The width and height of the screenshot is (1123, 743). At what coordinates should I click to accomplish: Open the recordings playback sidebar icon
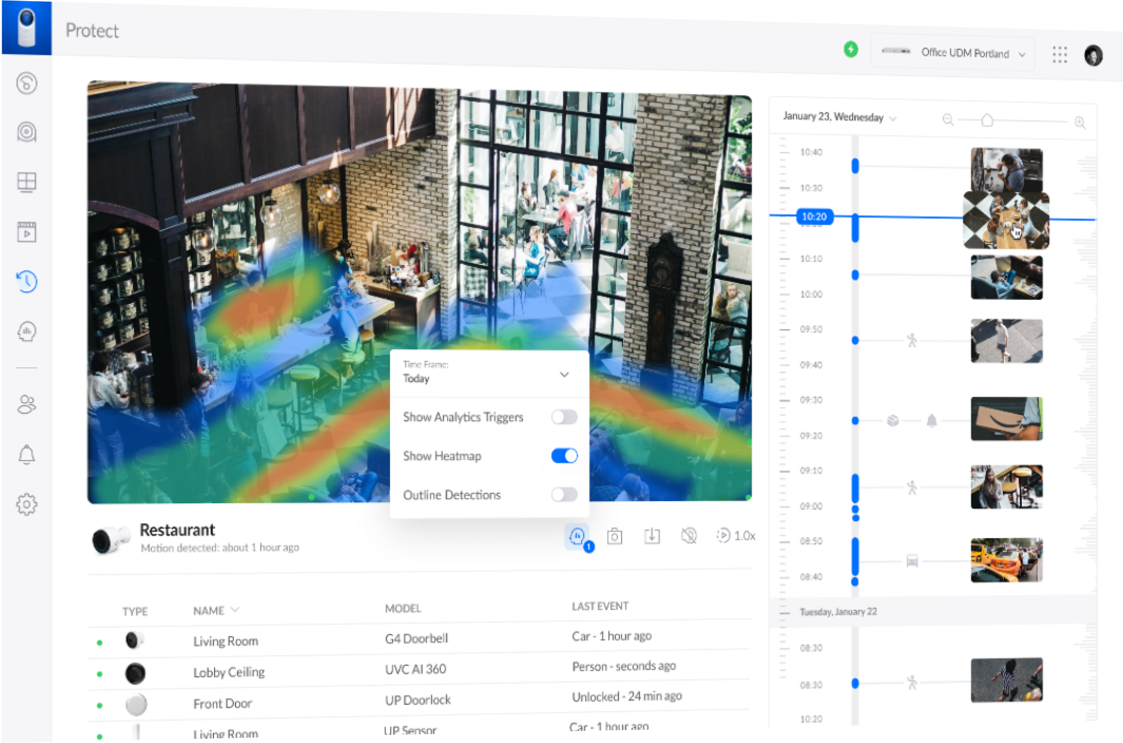pyautogui.click(x=26, y=232)
